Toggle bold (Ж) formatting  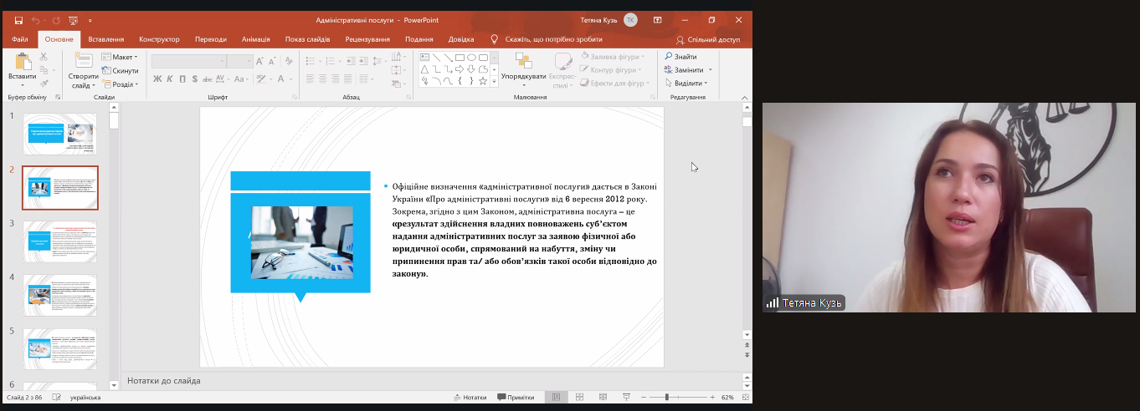pyautogui.click(x=157, y=79)
